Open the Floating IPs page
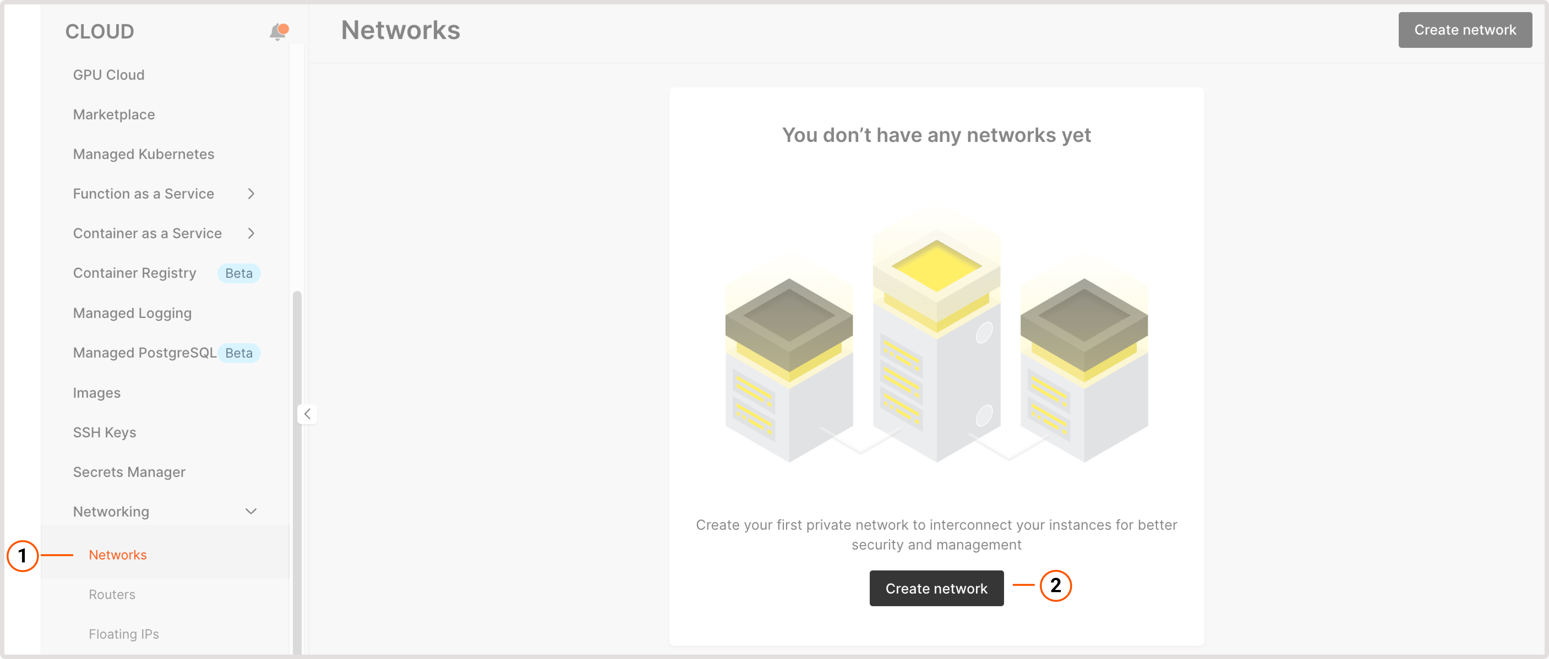 pos(124,634)
